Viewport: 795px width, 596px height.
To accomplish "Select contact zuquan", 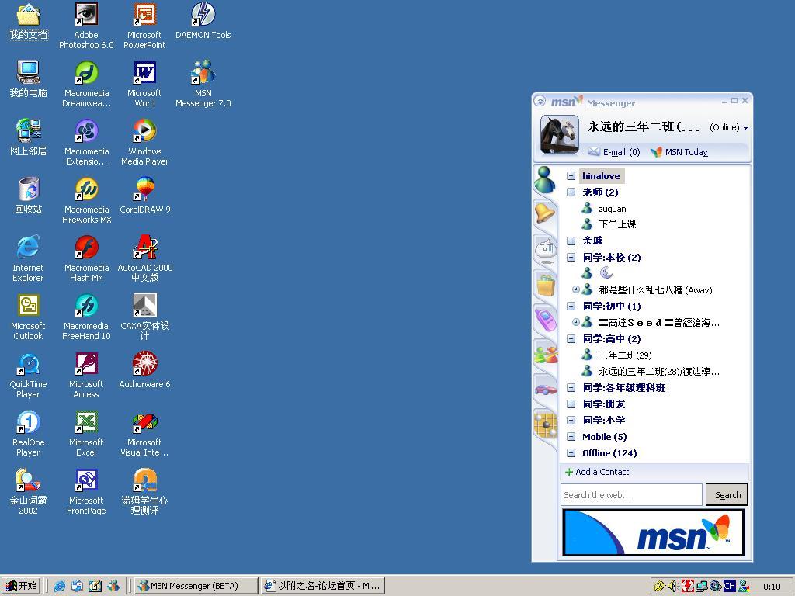I will pos(604,209).
